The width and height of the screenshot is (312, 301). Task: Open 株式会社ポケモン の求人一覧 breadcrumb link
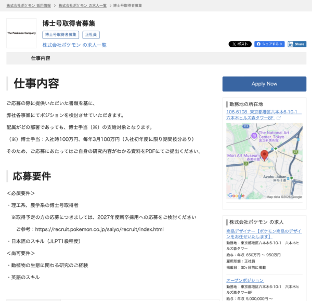click(82, 6)
